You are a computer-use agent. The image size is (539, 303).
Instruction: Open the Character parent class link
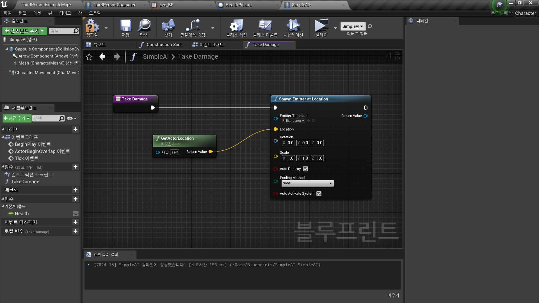pyautogui.click(x=525, y=13)
